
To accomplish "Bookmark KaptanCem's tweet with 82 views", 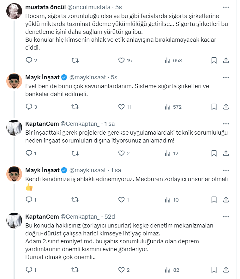I will point(214,270).
